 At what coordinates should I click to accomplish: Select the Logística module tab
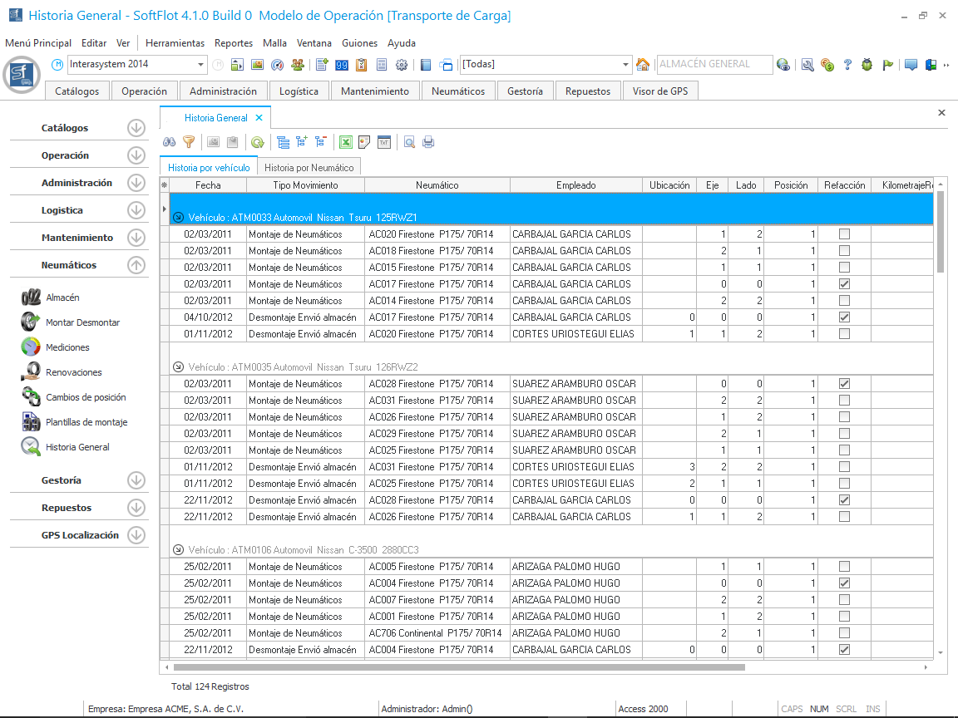299,91
